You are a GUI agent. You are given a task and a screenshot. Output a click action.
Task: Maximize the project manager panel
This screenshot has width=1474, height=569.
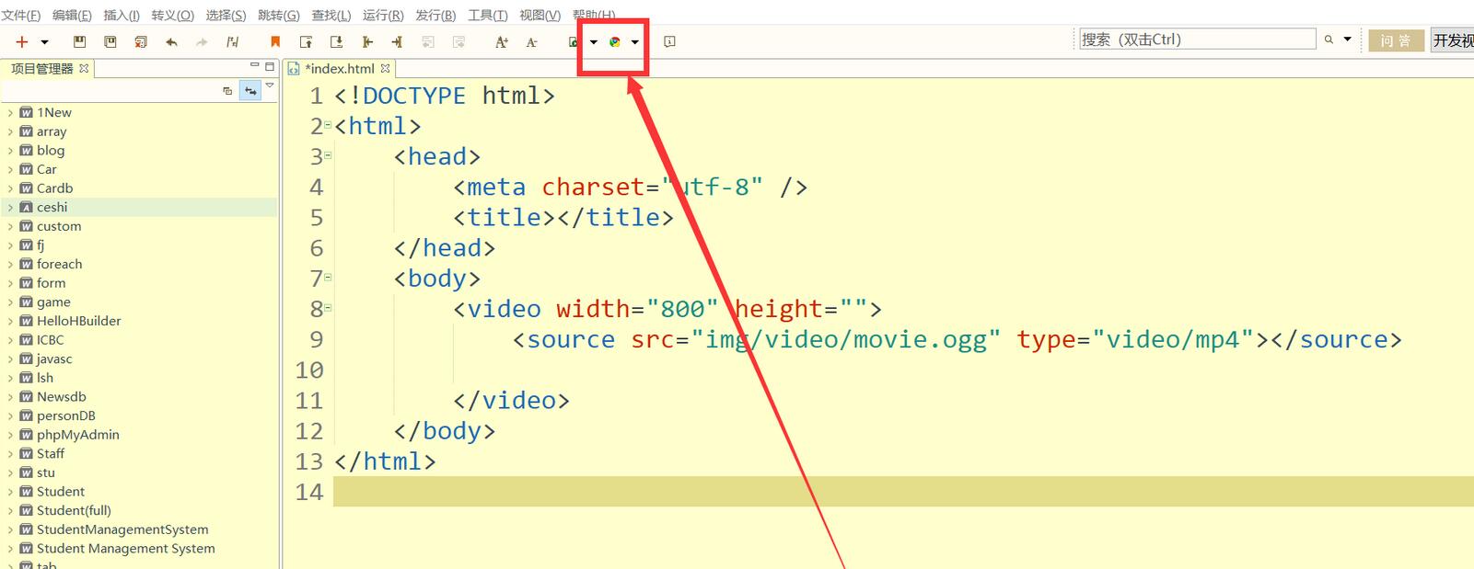(x=270, y=66)
